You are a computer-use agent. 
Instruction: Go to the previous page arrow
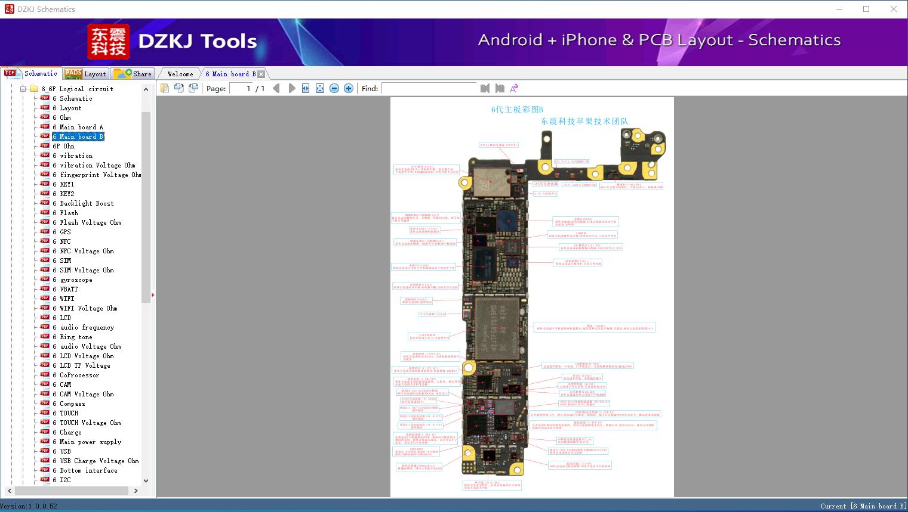(276, 88)
